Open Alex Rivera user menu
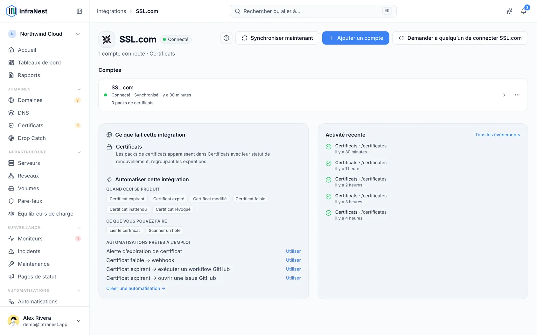Screen dimensions: 537x335 [x=45, y=321]
